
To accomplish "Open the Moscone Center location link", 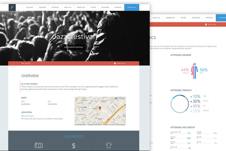I will coord(27,116).
